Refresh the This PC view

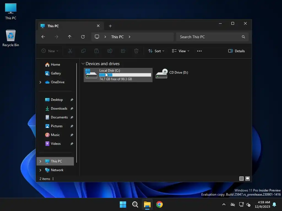pos(83,37)
